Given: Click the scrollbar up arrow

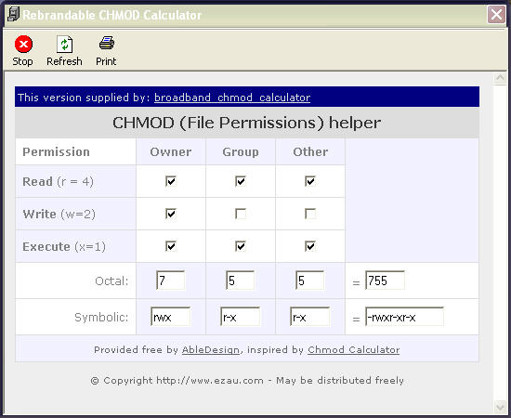Looking at the screenshot, I should [500, 79].
